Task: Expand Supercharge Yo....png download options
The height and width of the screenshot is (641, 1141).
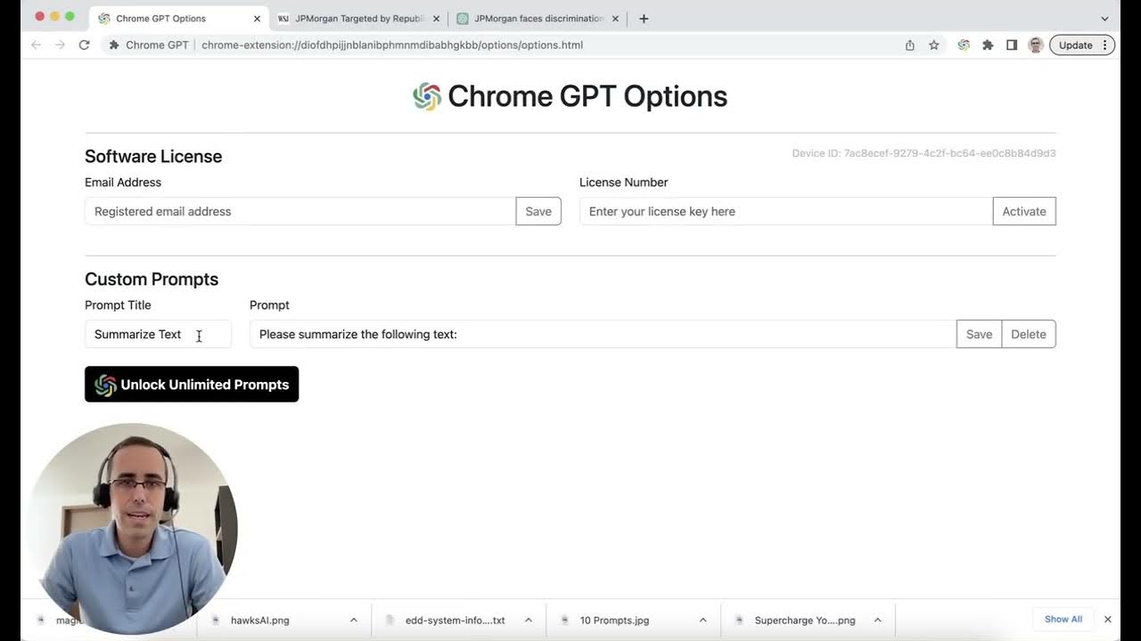Action: (x=878, y=620)
